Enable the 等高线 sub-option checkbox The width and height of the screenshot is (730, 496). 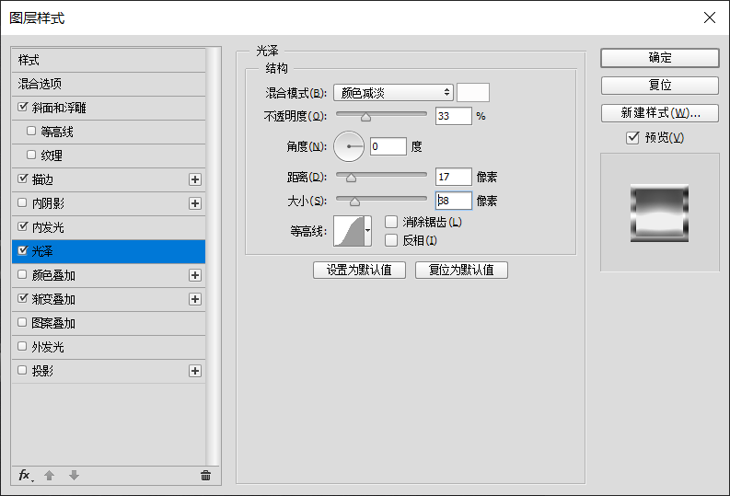click(x=31, y=132)
